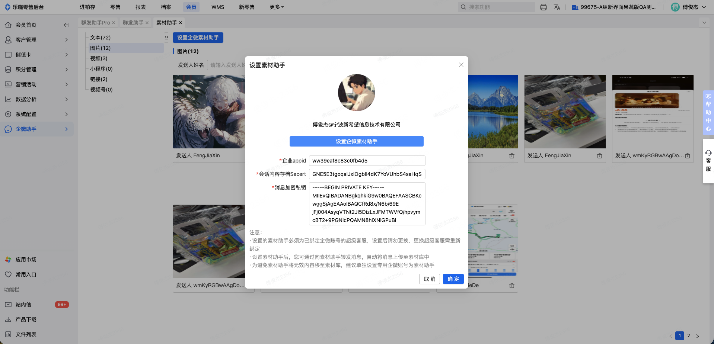The width and height of the screenshot is (714, 344).
Task: Expand 系统配置 submenu
Action: point(67,114)
